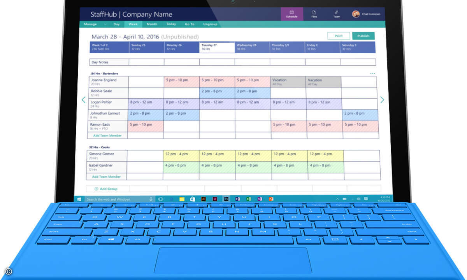The image size is (467, 280).
Task: Select Robbie Seale's name cell
Action: click(x=108, y=93)
